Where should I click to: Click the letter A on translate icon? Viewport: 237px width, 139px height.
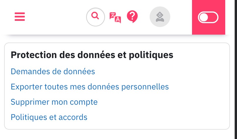click(x=118, y=20)
